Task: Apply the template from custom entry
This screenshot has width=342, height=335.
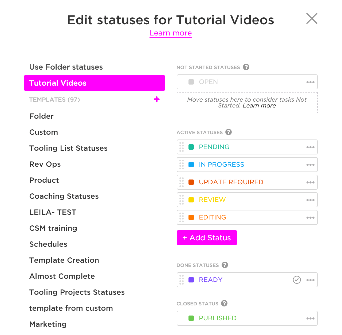Action: 71,308
